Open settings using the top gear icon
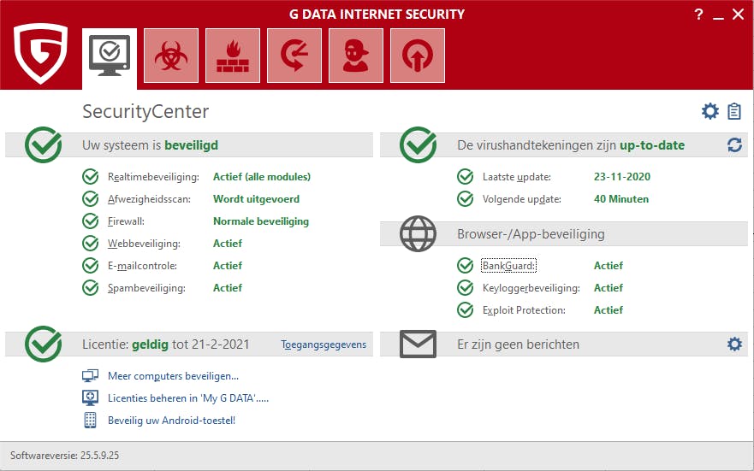Image resolution: width=754 pixels, height=471 pixels. [709, 111]
